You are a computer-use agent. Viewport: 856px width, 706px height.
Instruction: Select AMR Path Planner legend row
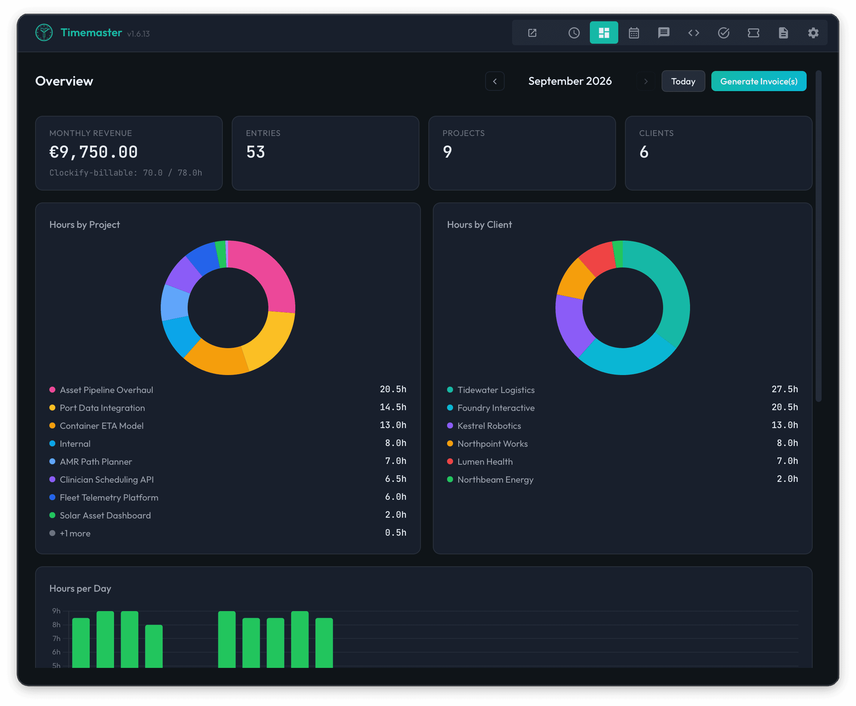228,461
